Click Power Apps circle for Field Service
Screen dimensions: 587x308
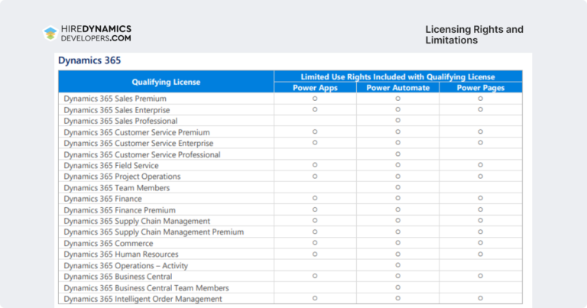click(x=315, y=165)
